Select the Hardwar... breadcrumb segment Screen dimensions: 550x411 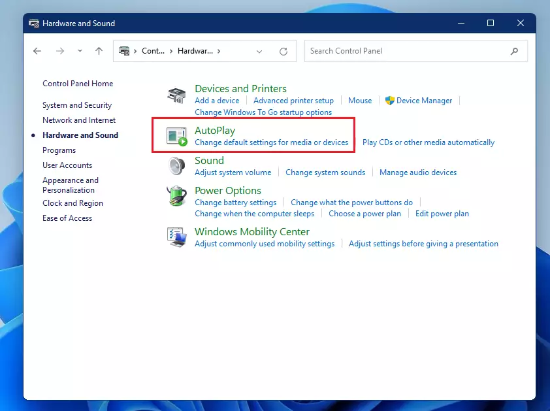pos(195,51)
